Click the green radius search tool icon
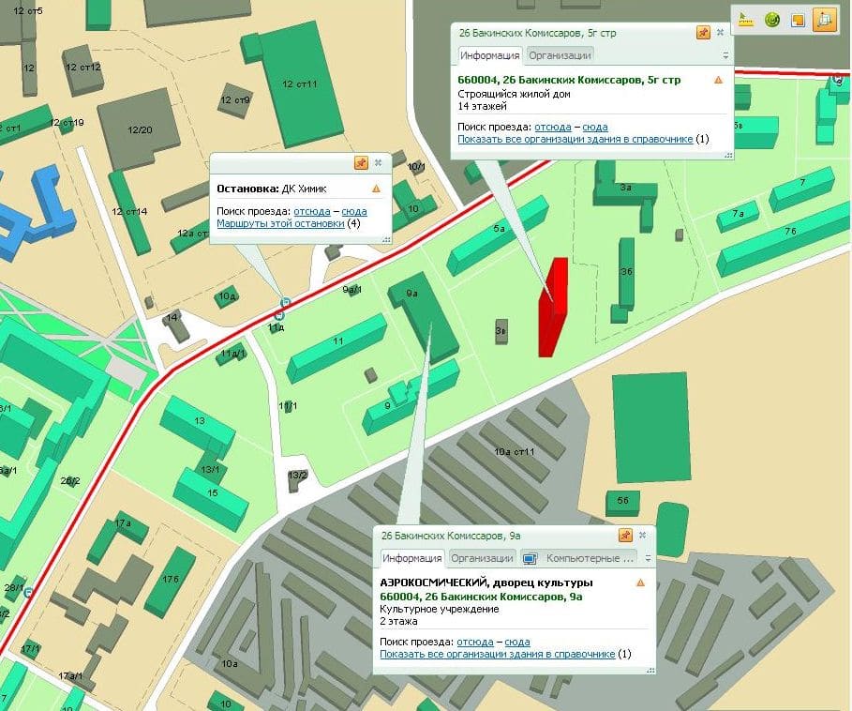Image resolution: width=852 pixels, height=711 pixels. (x=772, y=20)
